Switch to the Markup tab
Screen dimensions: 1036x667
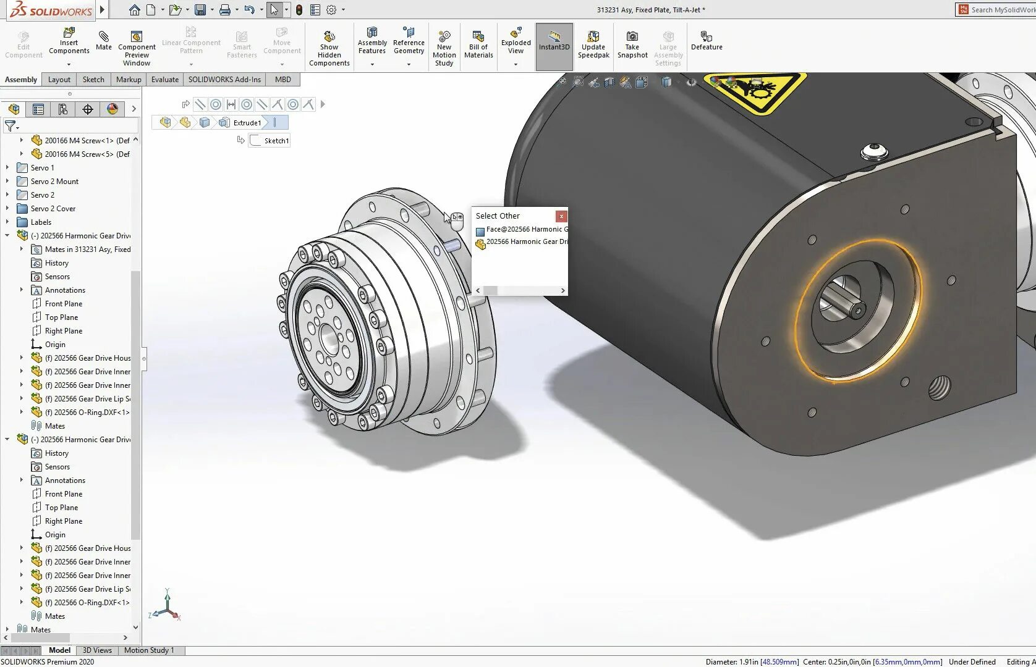(129, 79)
